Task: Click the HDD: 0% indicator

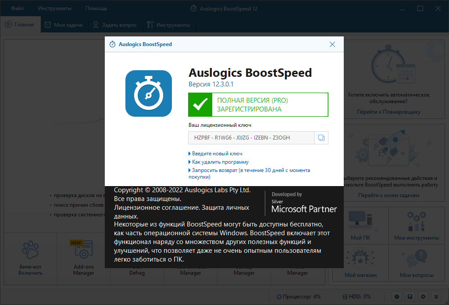Action: [x=356, y=297]
